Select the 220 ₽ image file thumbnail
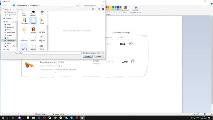Image resolution: width=213 pixels, height=120 pixels. coord(42,47)
